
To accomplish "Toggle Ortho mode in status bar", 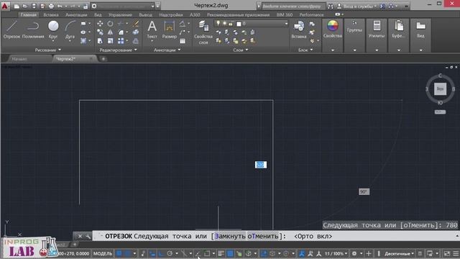I will coord(161,253).
